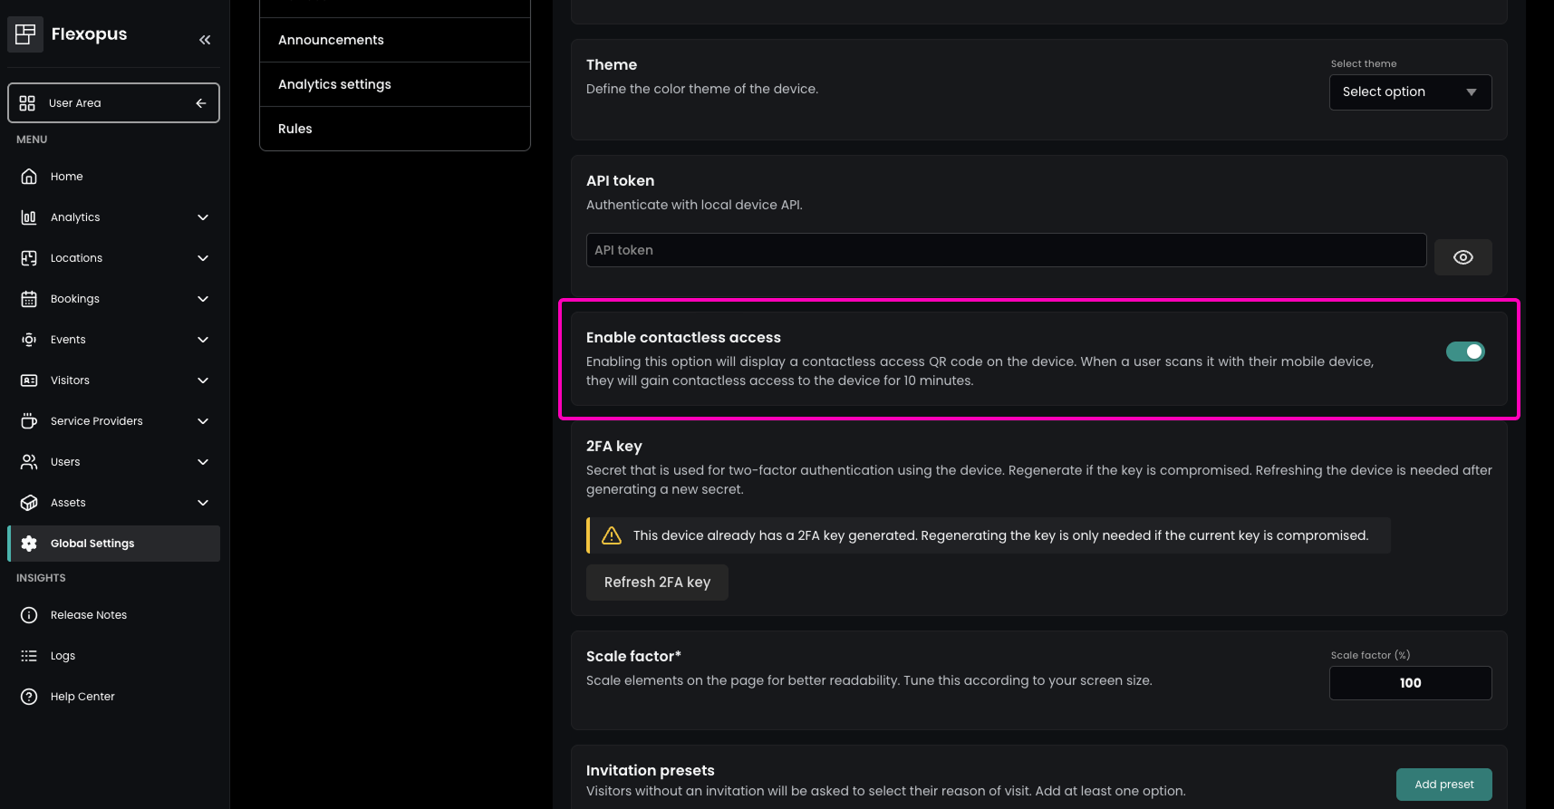This screenshot has width=1554, height=809.
Task: Disable the contactless access toggle
Action: [x=1464, y=352]
